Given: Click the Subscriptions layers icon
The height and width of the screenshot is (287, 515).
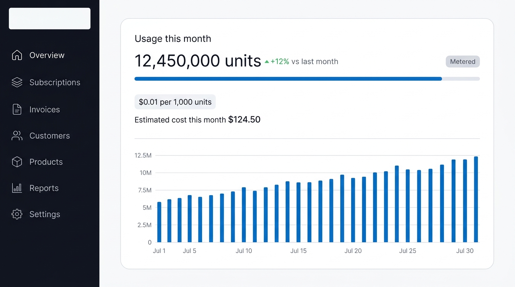Looking at the screenshot, I should point(17,82).
